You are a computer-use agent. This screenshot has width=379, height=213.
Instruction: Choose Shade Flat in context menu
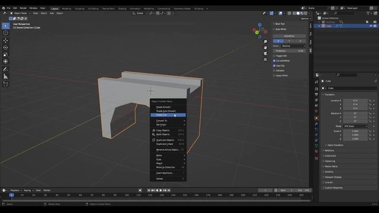click(x=168, y=115)
